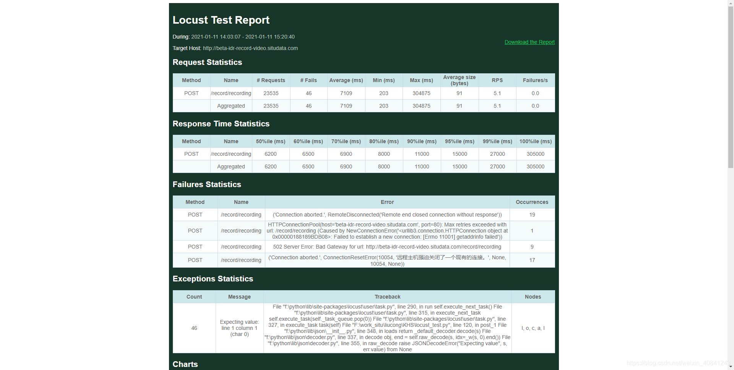Click the Occurrences column header
The width and height of the screenshot is (734, 370).
point(532,202)
